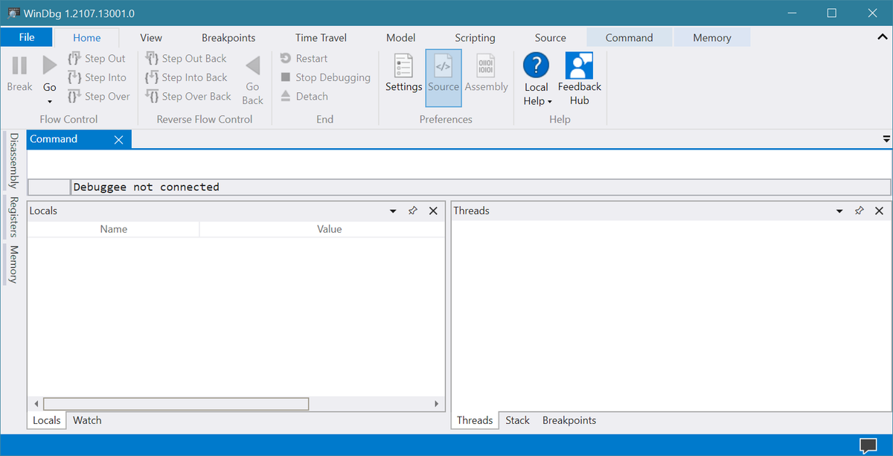Switch to the Home ribbon tab

coord(87,38)
